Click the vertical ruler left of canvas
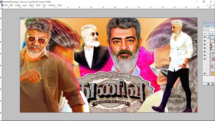 click(x=1, y=65)
